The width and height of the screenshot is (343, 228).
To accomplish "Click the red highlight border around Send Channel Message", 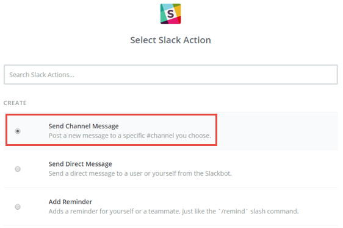I will click(x=111, y=115).
